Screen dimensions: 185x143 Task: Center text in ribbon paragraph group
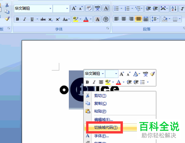pos(124,19)
